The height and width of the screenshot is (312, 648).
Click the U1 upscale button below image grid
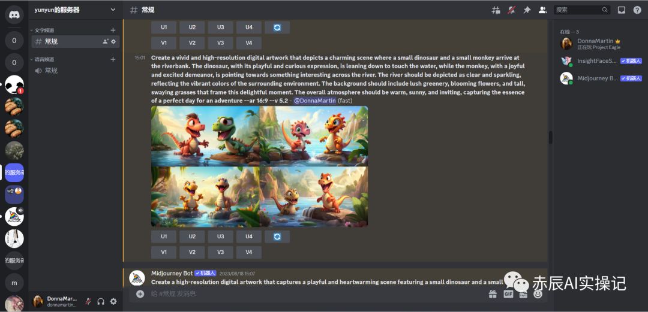point(164,237)
